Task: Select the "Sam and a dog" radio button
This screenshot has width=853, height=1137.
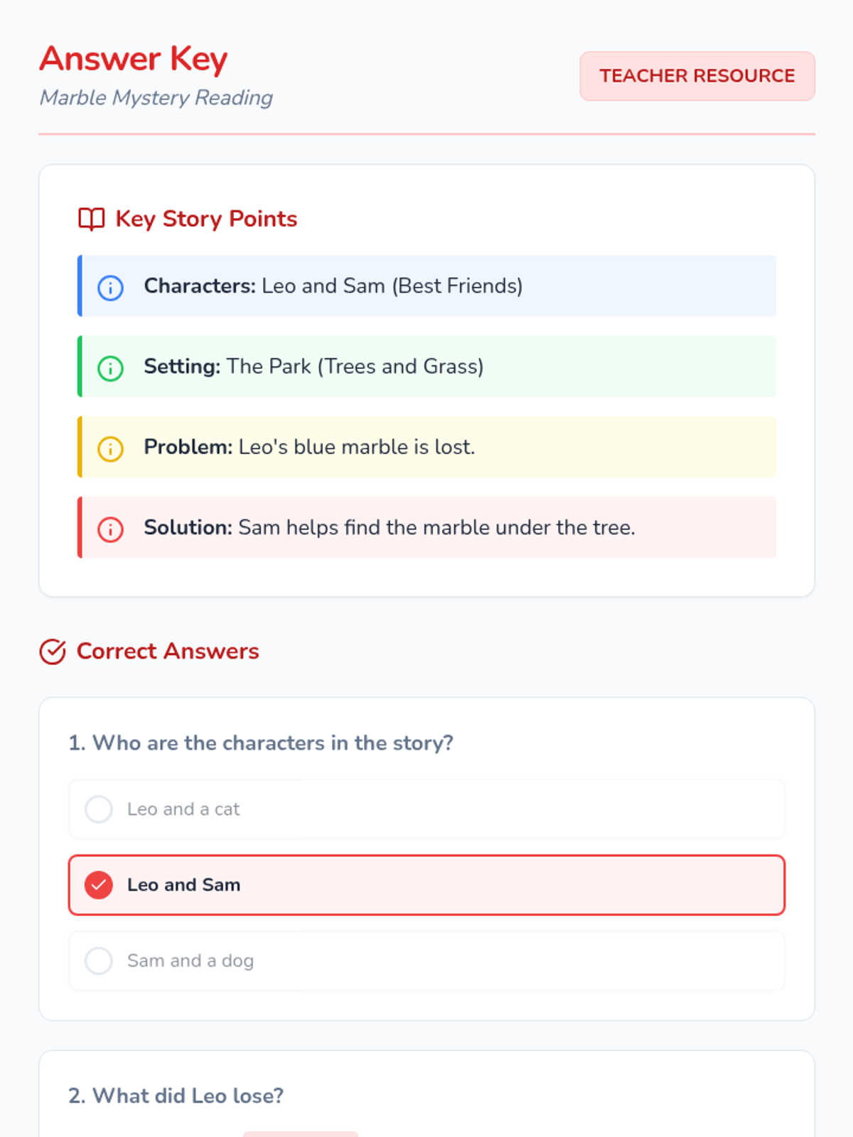Action: click(x=99, y=961)
